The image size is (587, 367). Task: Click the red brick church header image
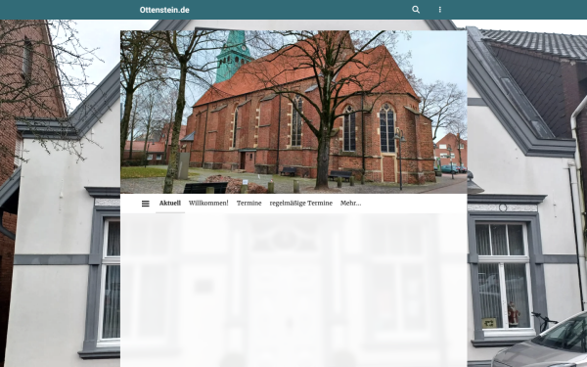(293, 112)
